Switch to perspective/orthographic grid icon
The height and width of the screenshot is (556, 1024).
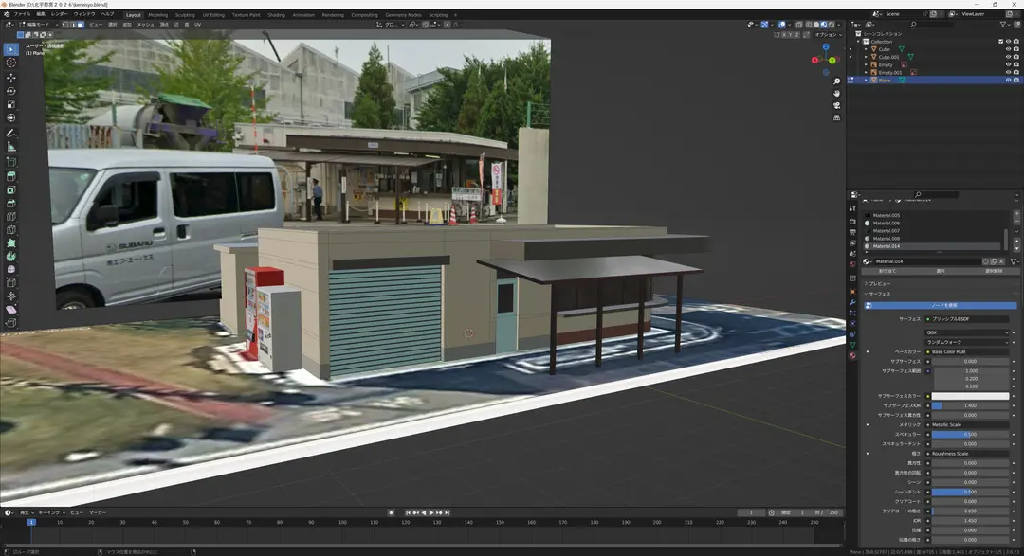836,117
